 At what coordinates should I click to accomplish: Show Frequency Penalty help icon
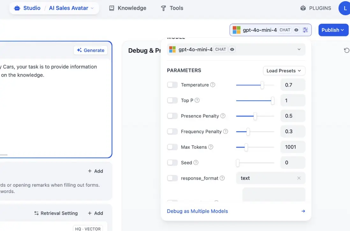pyautogui.click(x=225, y=132)
